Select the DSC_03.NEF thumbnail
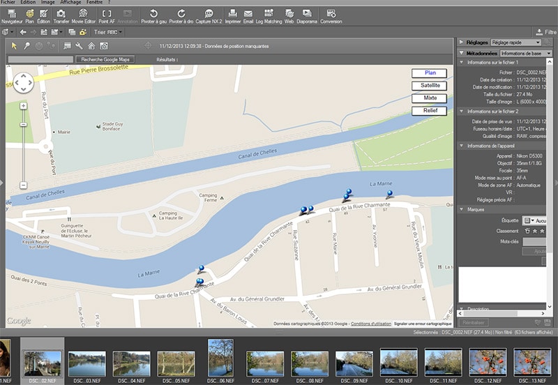This screenshot has height=385, width=558. 86,363
